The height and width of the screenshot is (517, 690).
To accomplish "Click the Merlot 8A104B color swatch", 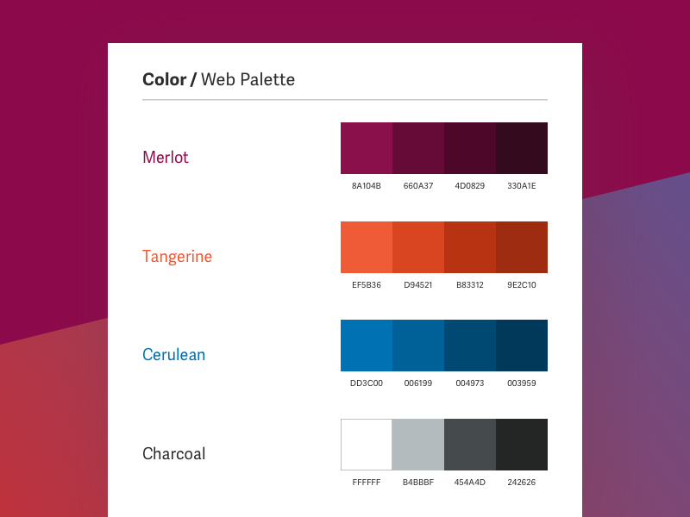I will (367, 148).
